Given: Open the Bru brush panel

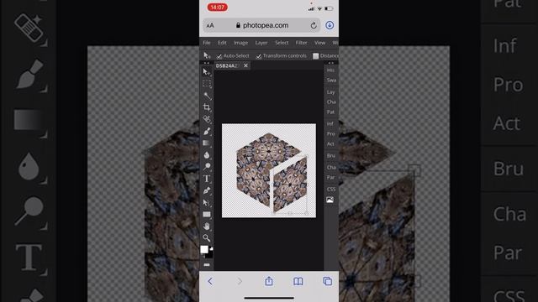Looking at the screenshot, I should pyautogui.click(x=330, y=156).
